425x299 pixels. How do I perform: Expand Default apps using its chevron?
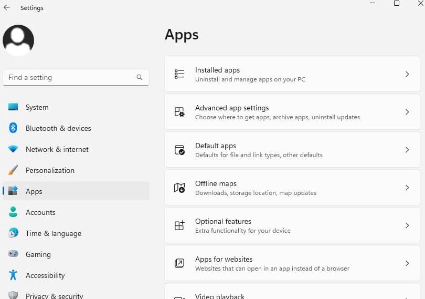pyautogui.click(x=407, y=150)
